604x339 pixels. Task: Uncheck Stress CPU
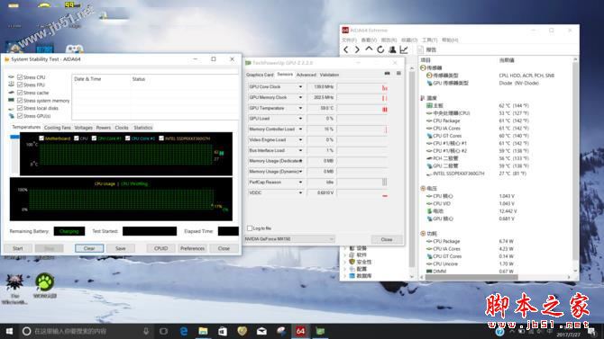[x=20, y=77]
